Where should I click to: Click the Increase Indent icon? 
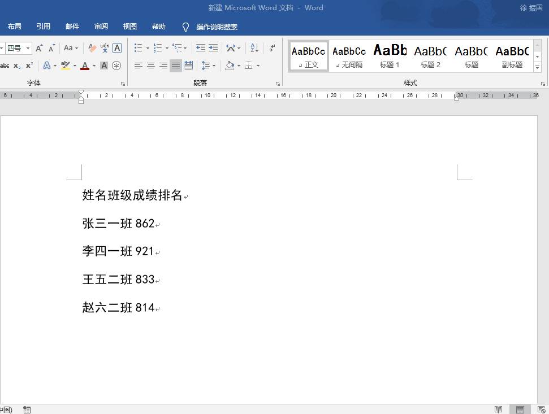pyautogui.click(x=213, y=48)
